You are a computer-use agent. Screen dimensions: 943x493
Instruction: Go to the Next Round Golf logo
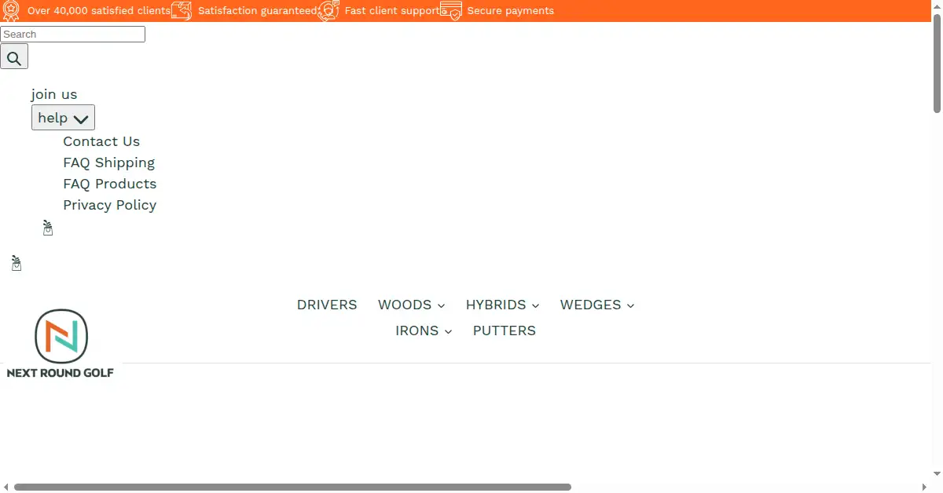point(61,344)
